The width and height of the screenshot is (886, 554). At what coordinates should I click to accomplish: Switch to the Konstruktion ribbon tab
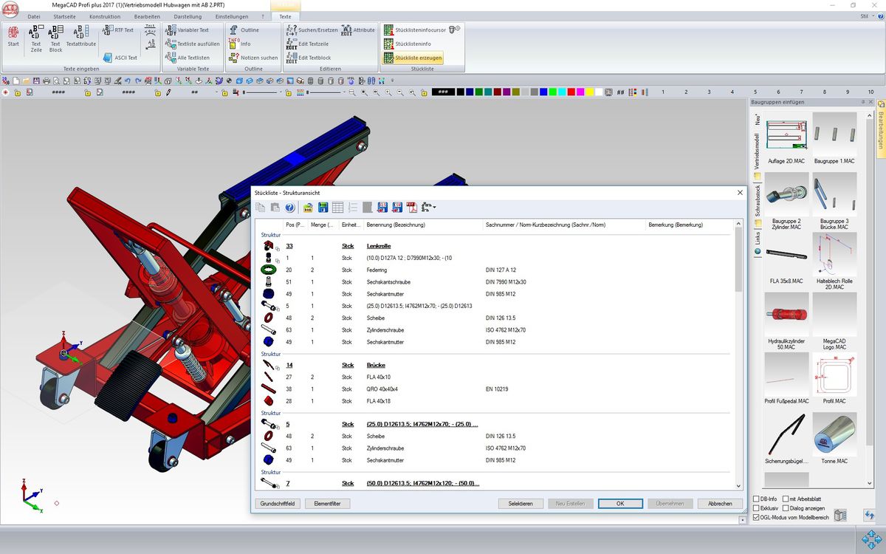pos(104,16)
